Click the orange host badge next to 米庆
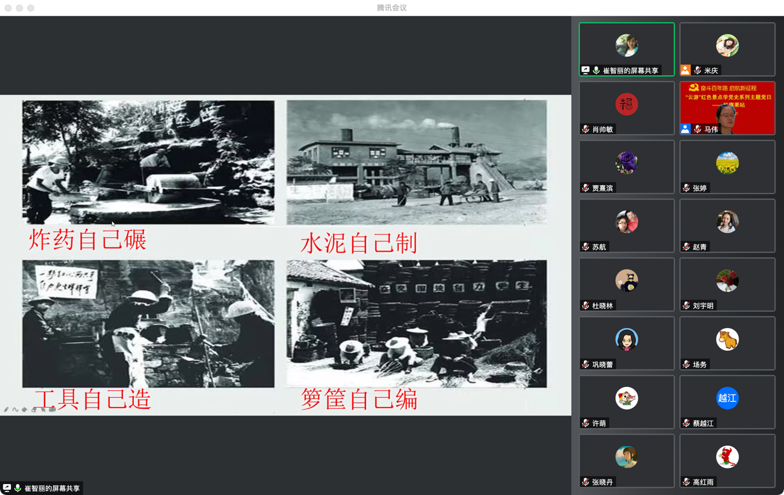This screenshot has width=784, height=495. 686,71
